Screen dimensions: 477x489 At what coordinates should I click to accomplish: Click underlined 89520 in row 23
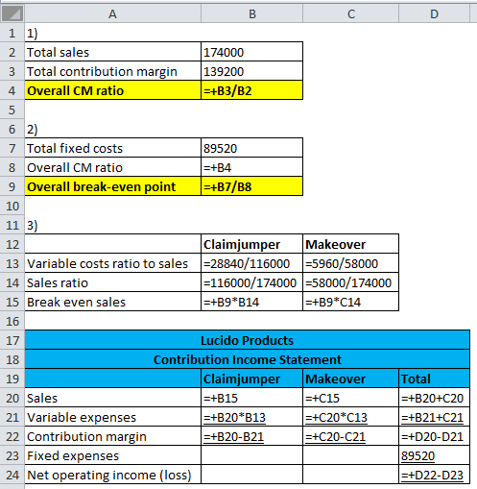435,455
